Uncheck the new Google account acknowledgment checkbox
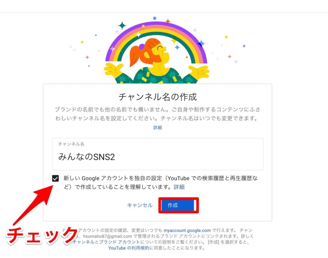Screen dimensions: 328x258 [55, 178]
